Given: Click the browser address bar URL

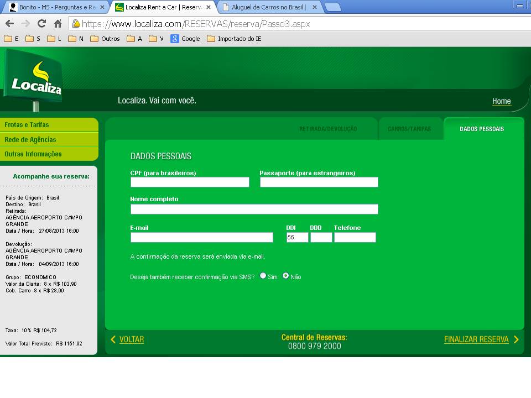Looking at the screenshot, I should [196, 24].
